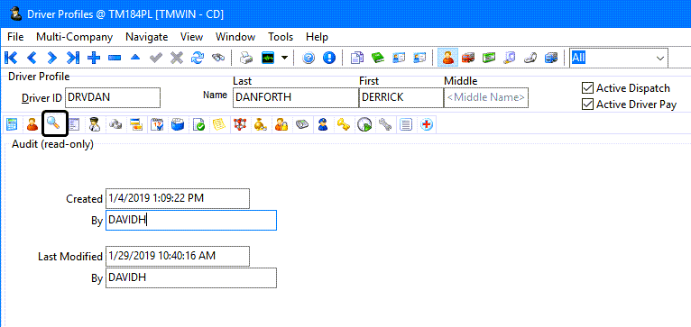
Task: Open the All filter dropdown
Action: (659, 58)
